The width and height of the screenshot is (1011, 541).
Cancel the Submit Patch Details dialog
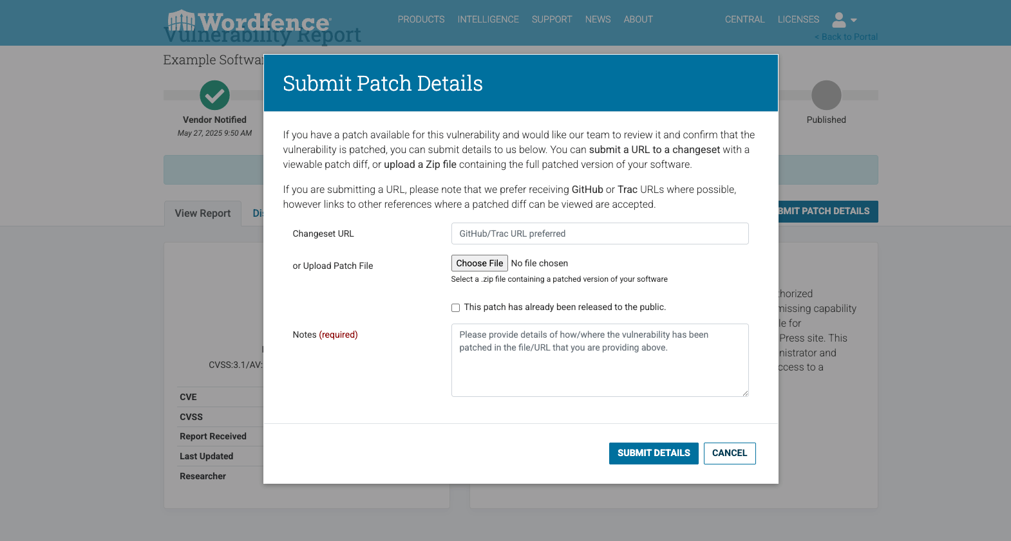click(x=729, y=453)
